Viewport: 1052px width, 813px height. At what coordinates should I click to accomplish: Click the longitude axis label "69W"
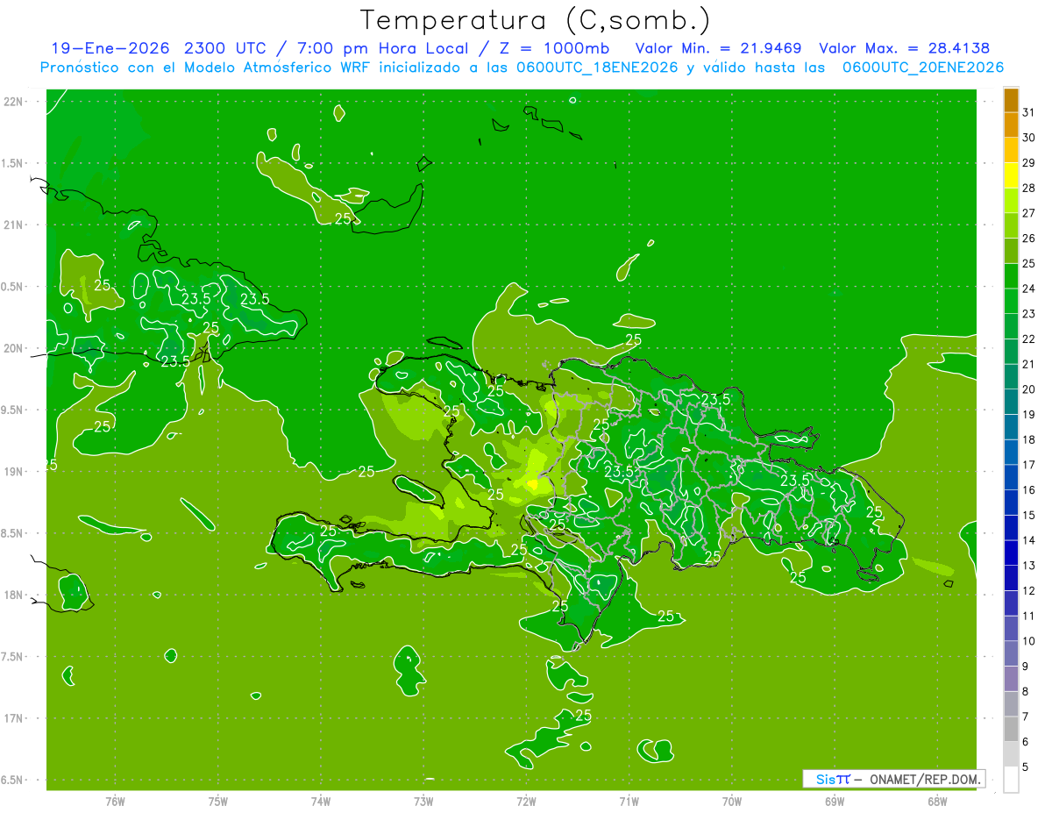834,801
